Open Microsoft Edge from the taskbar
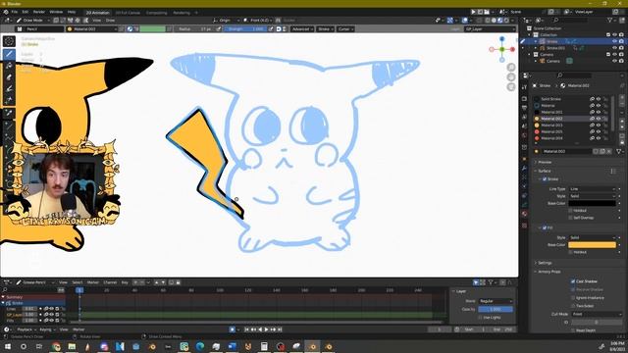Screen dimensions: 628x353 pyautogui.click(x=200, y=346)
